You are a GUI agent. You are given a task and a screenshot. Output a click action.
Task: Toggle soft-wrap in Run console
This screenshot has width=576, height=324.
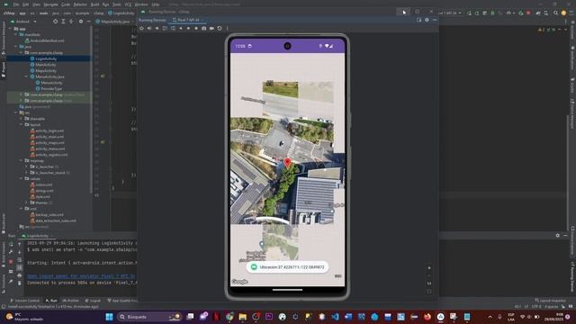[20, 260]
